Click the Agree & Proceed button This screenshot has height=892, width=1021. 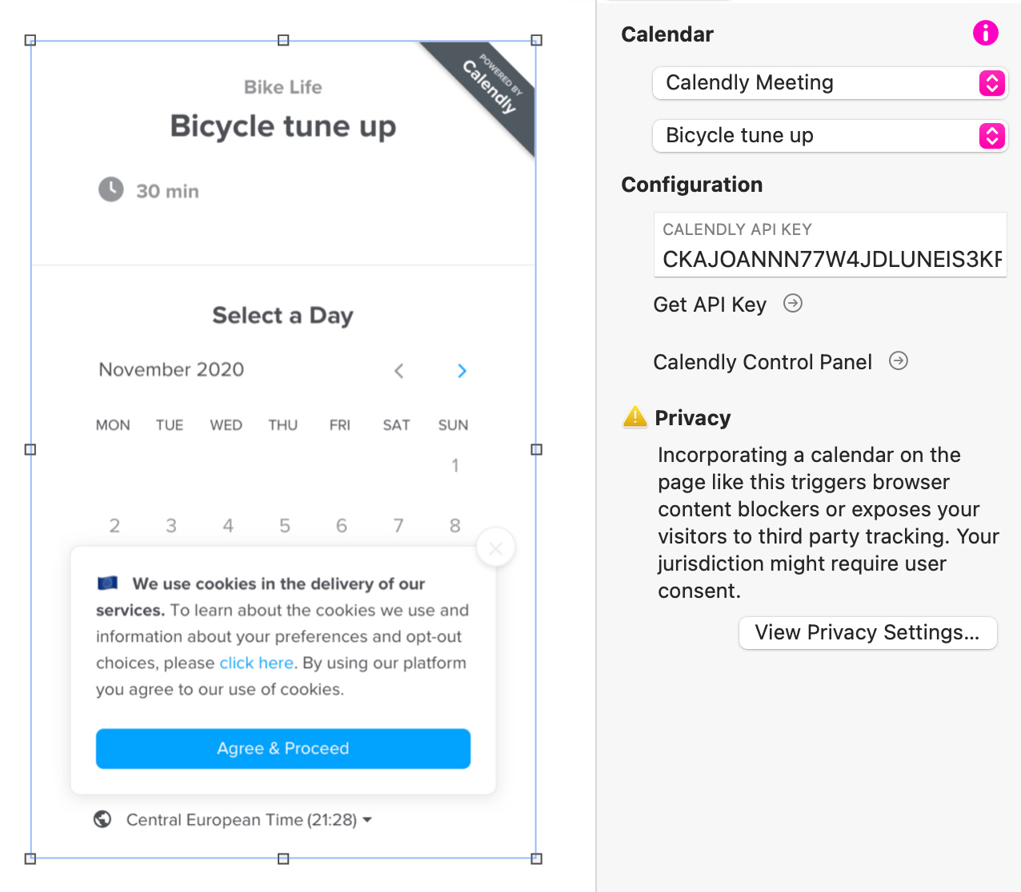283,748
